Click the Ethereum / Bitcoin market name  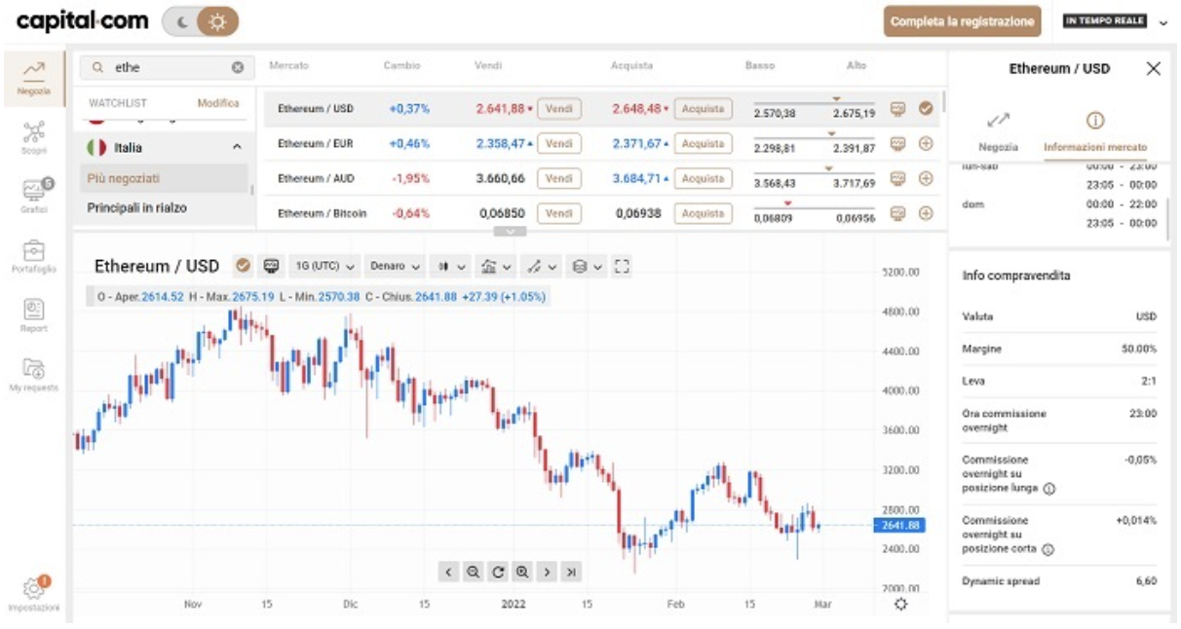(322, 213)
